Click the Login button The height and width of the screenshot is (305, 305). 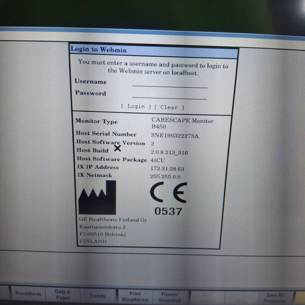click(136, 106)
